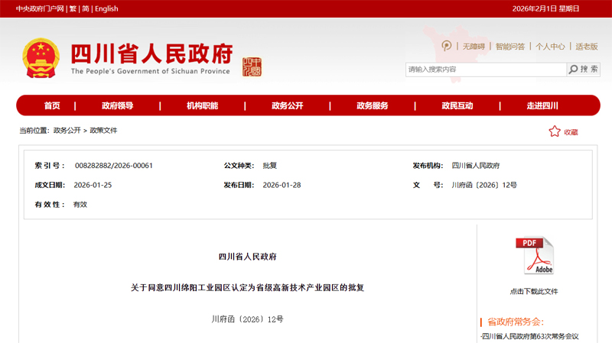Switch language to English
612x343 pixels.
coord(106,8)
